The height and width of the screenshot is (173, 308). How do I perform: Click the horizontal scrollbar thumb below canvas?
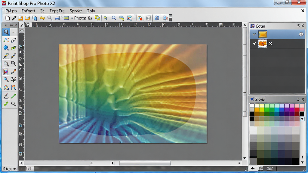click(x=145, y=163)
